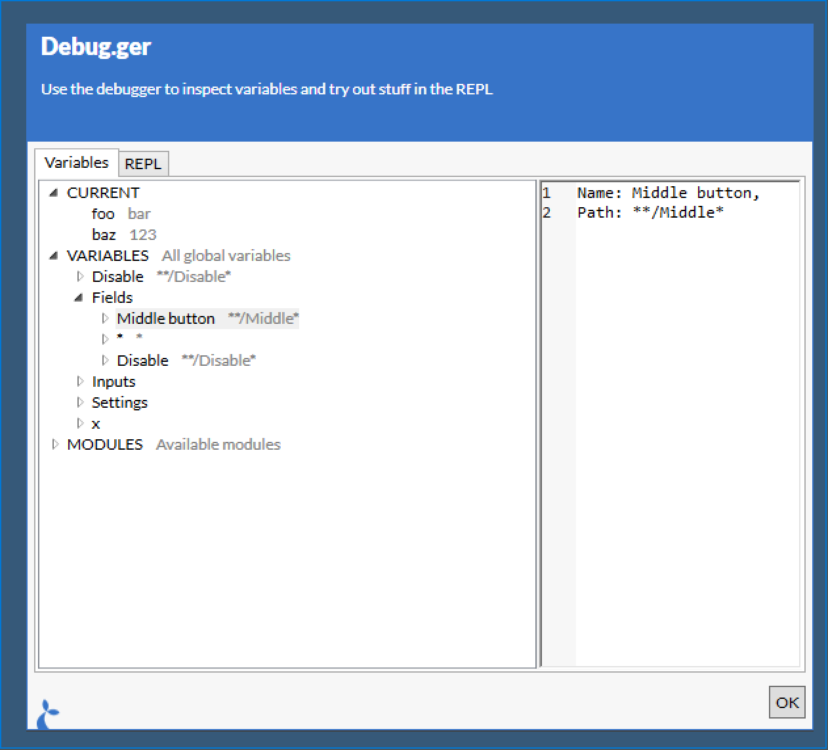The height and width of the screenshot is (750, 828).
Task: Click the Name line in the details editor
Action: click(x=668, y=193)
